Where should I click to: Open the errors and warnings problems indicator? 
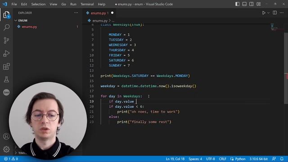tap(11, 159)
